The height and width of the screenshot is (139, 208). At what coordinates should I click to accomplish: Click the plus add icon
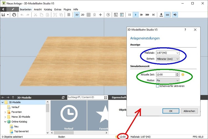click(x=100, y=15)
